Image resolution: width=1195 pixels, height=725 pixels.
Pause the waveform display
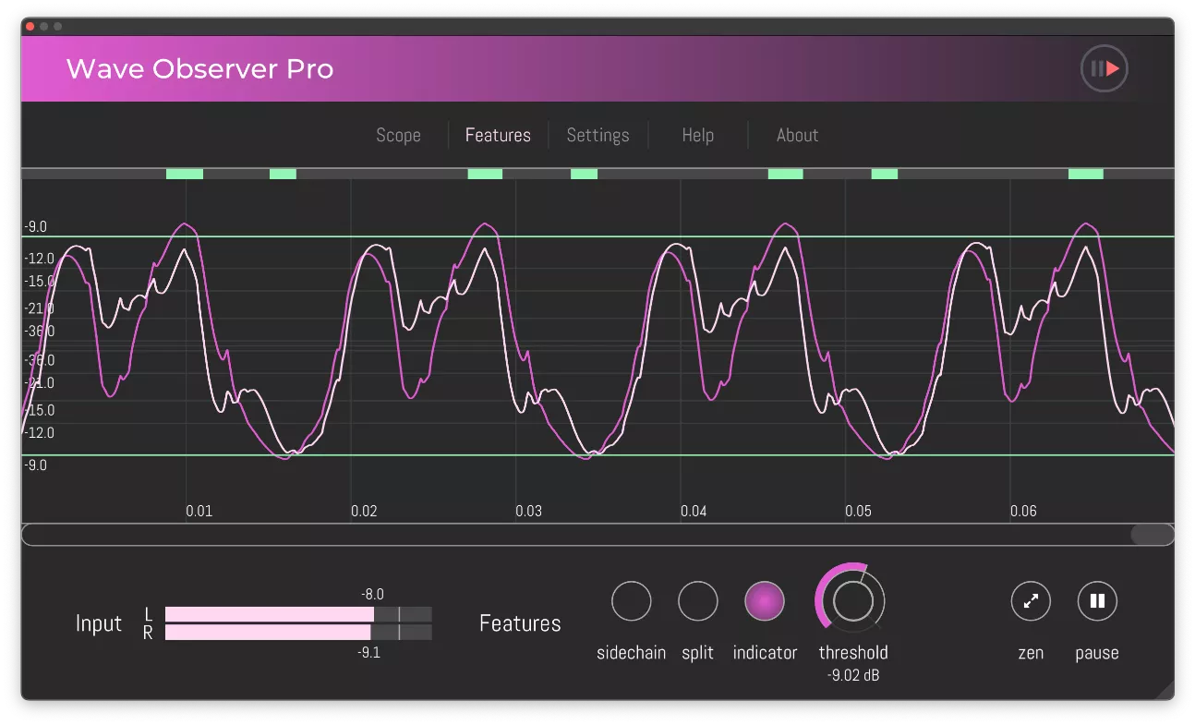pyautogui.click(x=1097, y=600)
